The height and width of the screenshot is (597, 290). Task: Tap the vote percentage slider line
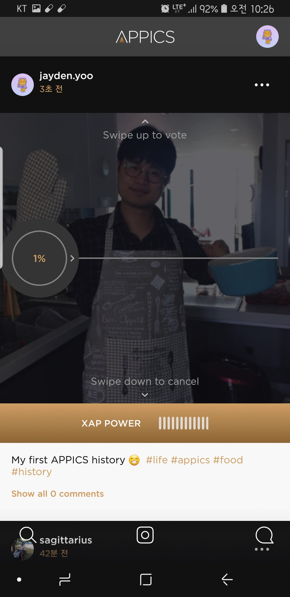click(178, 258)
